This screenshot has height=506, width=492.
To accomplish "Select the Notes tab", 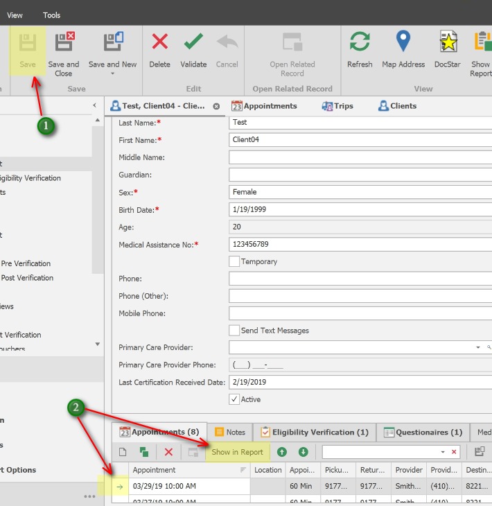I will pyautogui.click(x=230, y=432).
